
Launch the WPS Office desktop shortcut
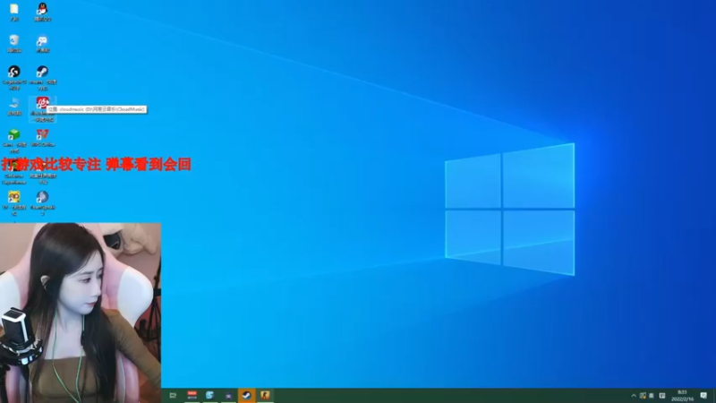[x=42, y=134]
